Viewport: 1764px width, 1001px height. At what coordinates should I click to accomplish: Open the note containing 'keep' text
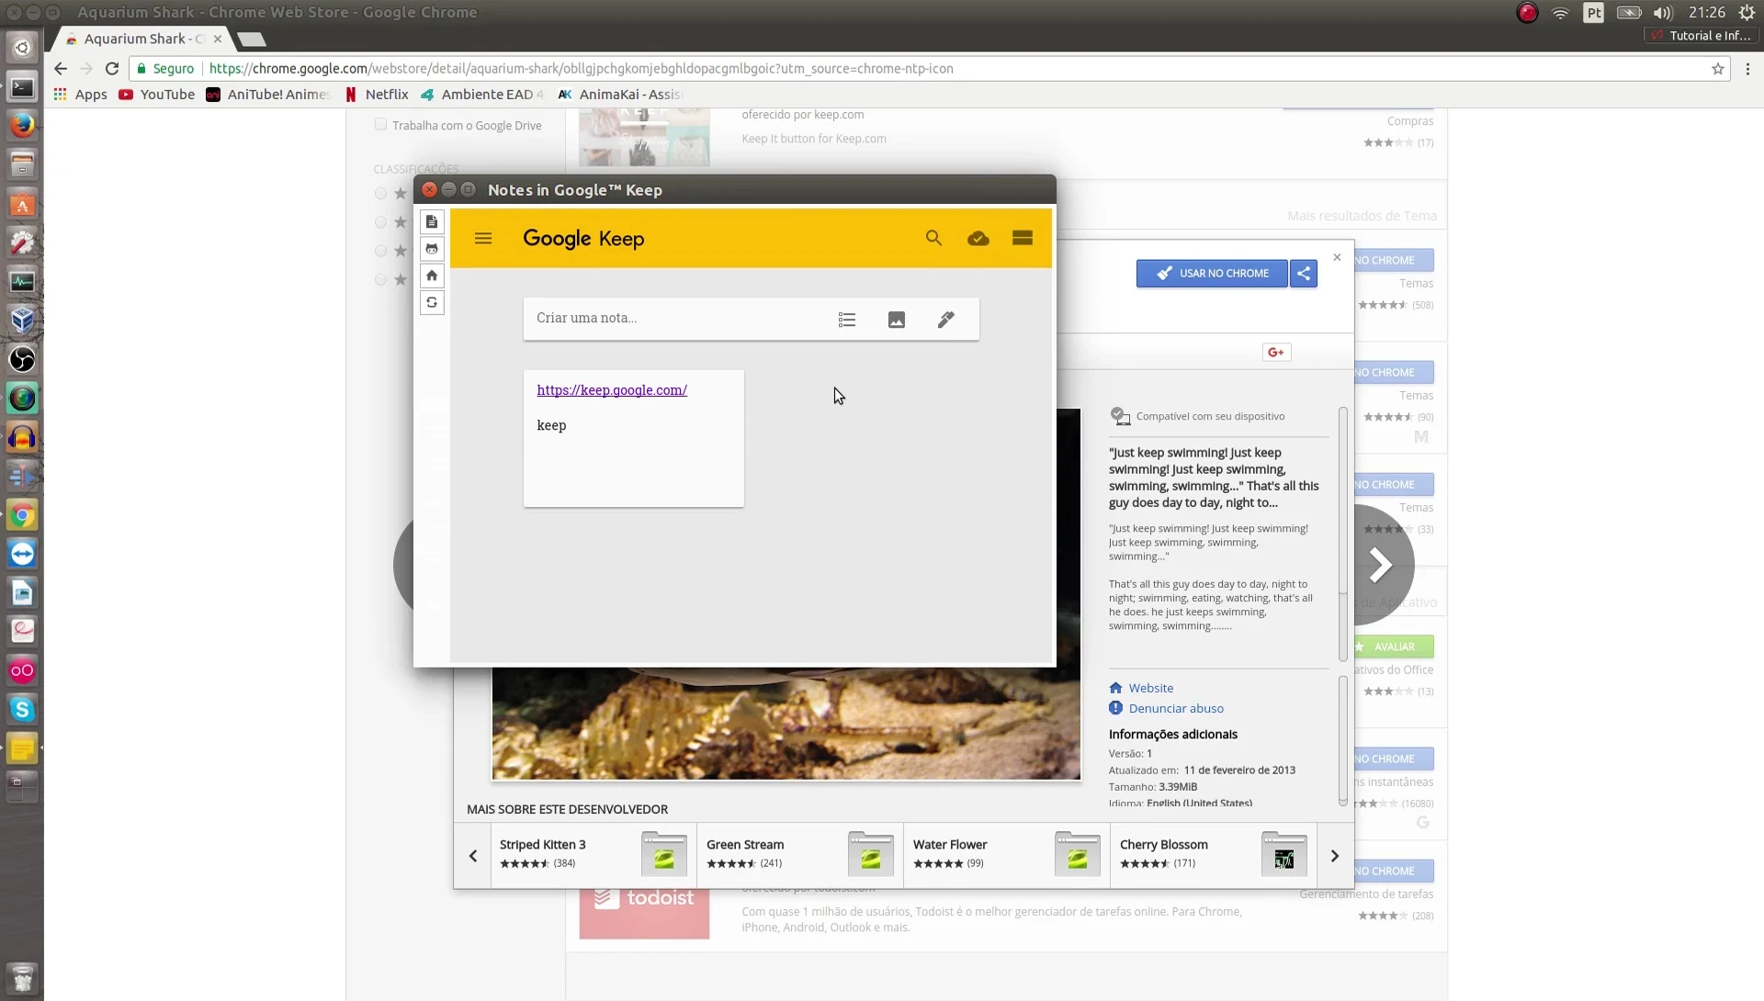tap(634, 439)
